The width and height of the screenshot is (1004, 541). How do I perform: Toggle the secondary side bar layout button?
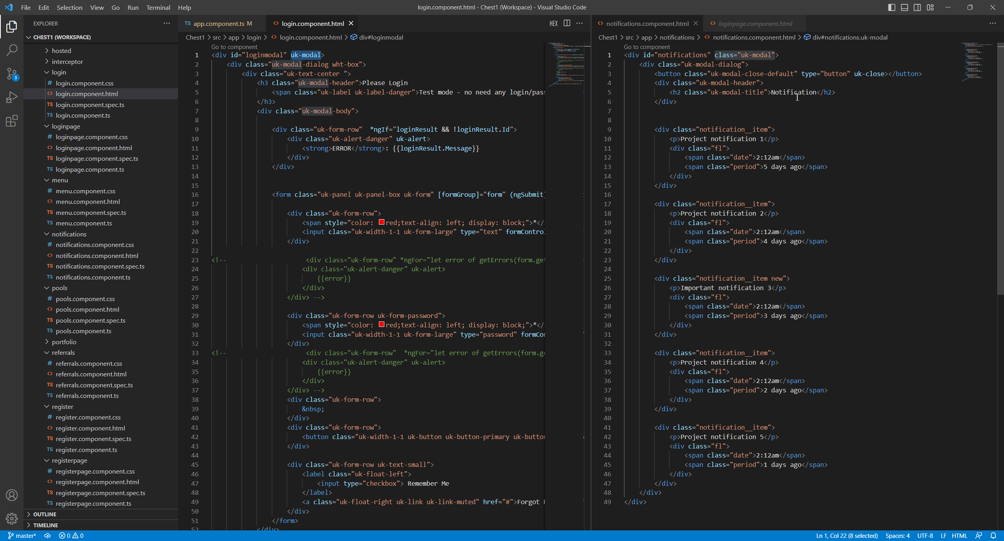point(917,7)
